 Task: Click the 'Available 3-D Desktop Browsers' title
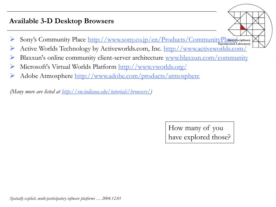62,21
